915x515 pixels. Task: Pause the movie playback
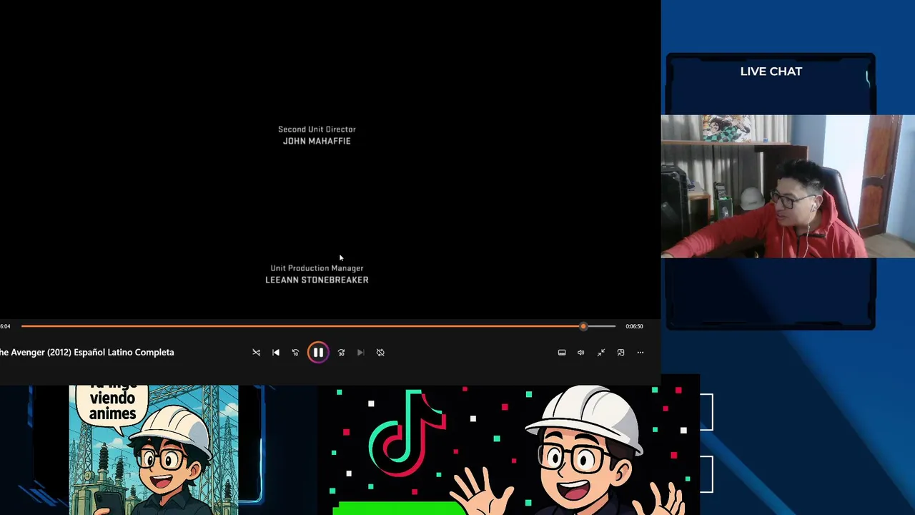tap(318, 352)
